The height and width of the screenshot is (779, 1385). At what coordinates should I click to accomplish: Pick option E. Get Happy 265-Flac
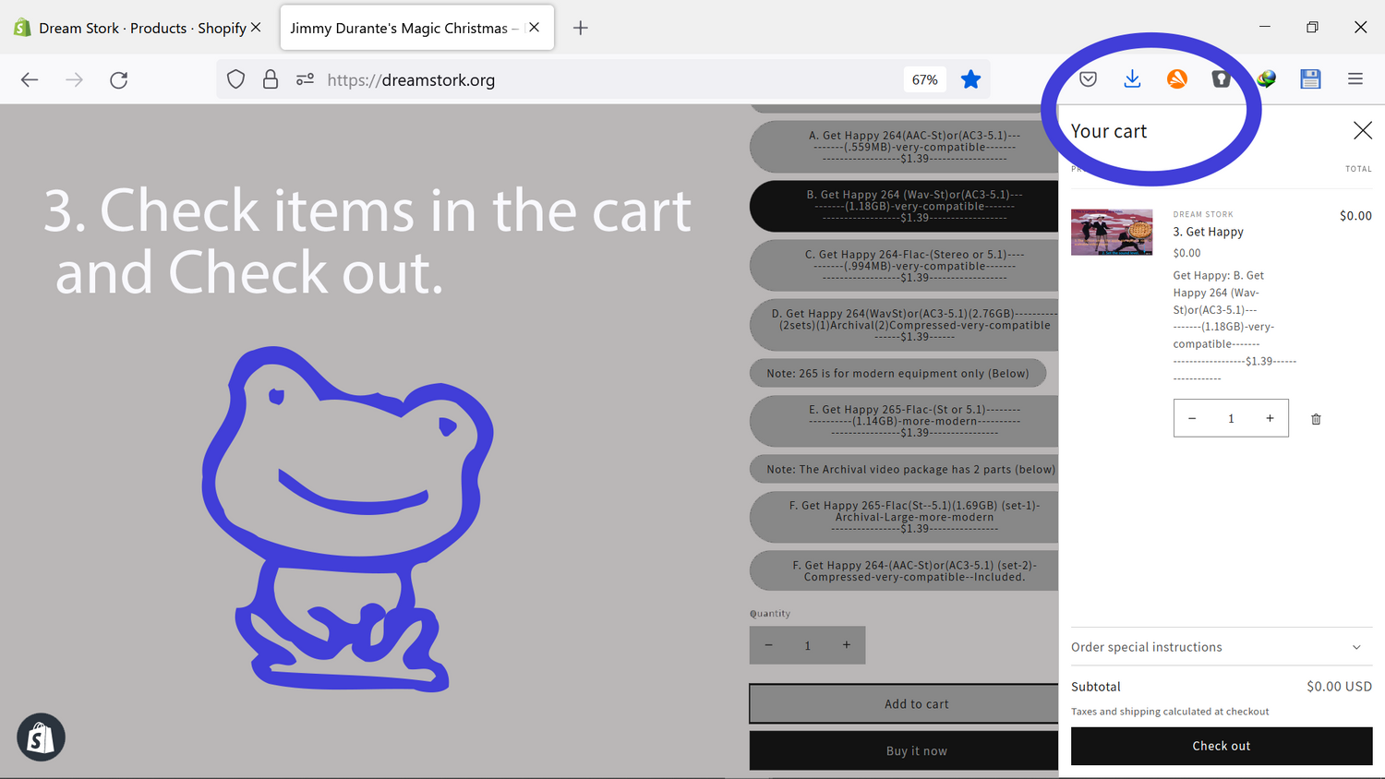pos(905,421)
